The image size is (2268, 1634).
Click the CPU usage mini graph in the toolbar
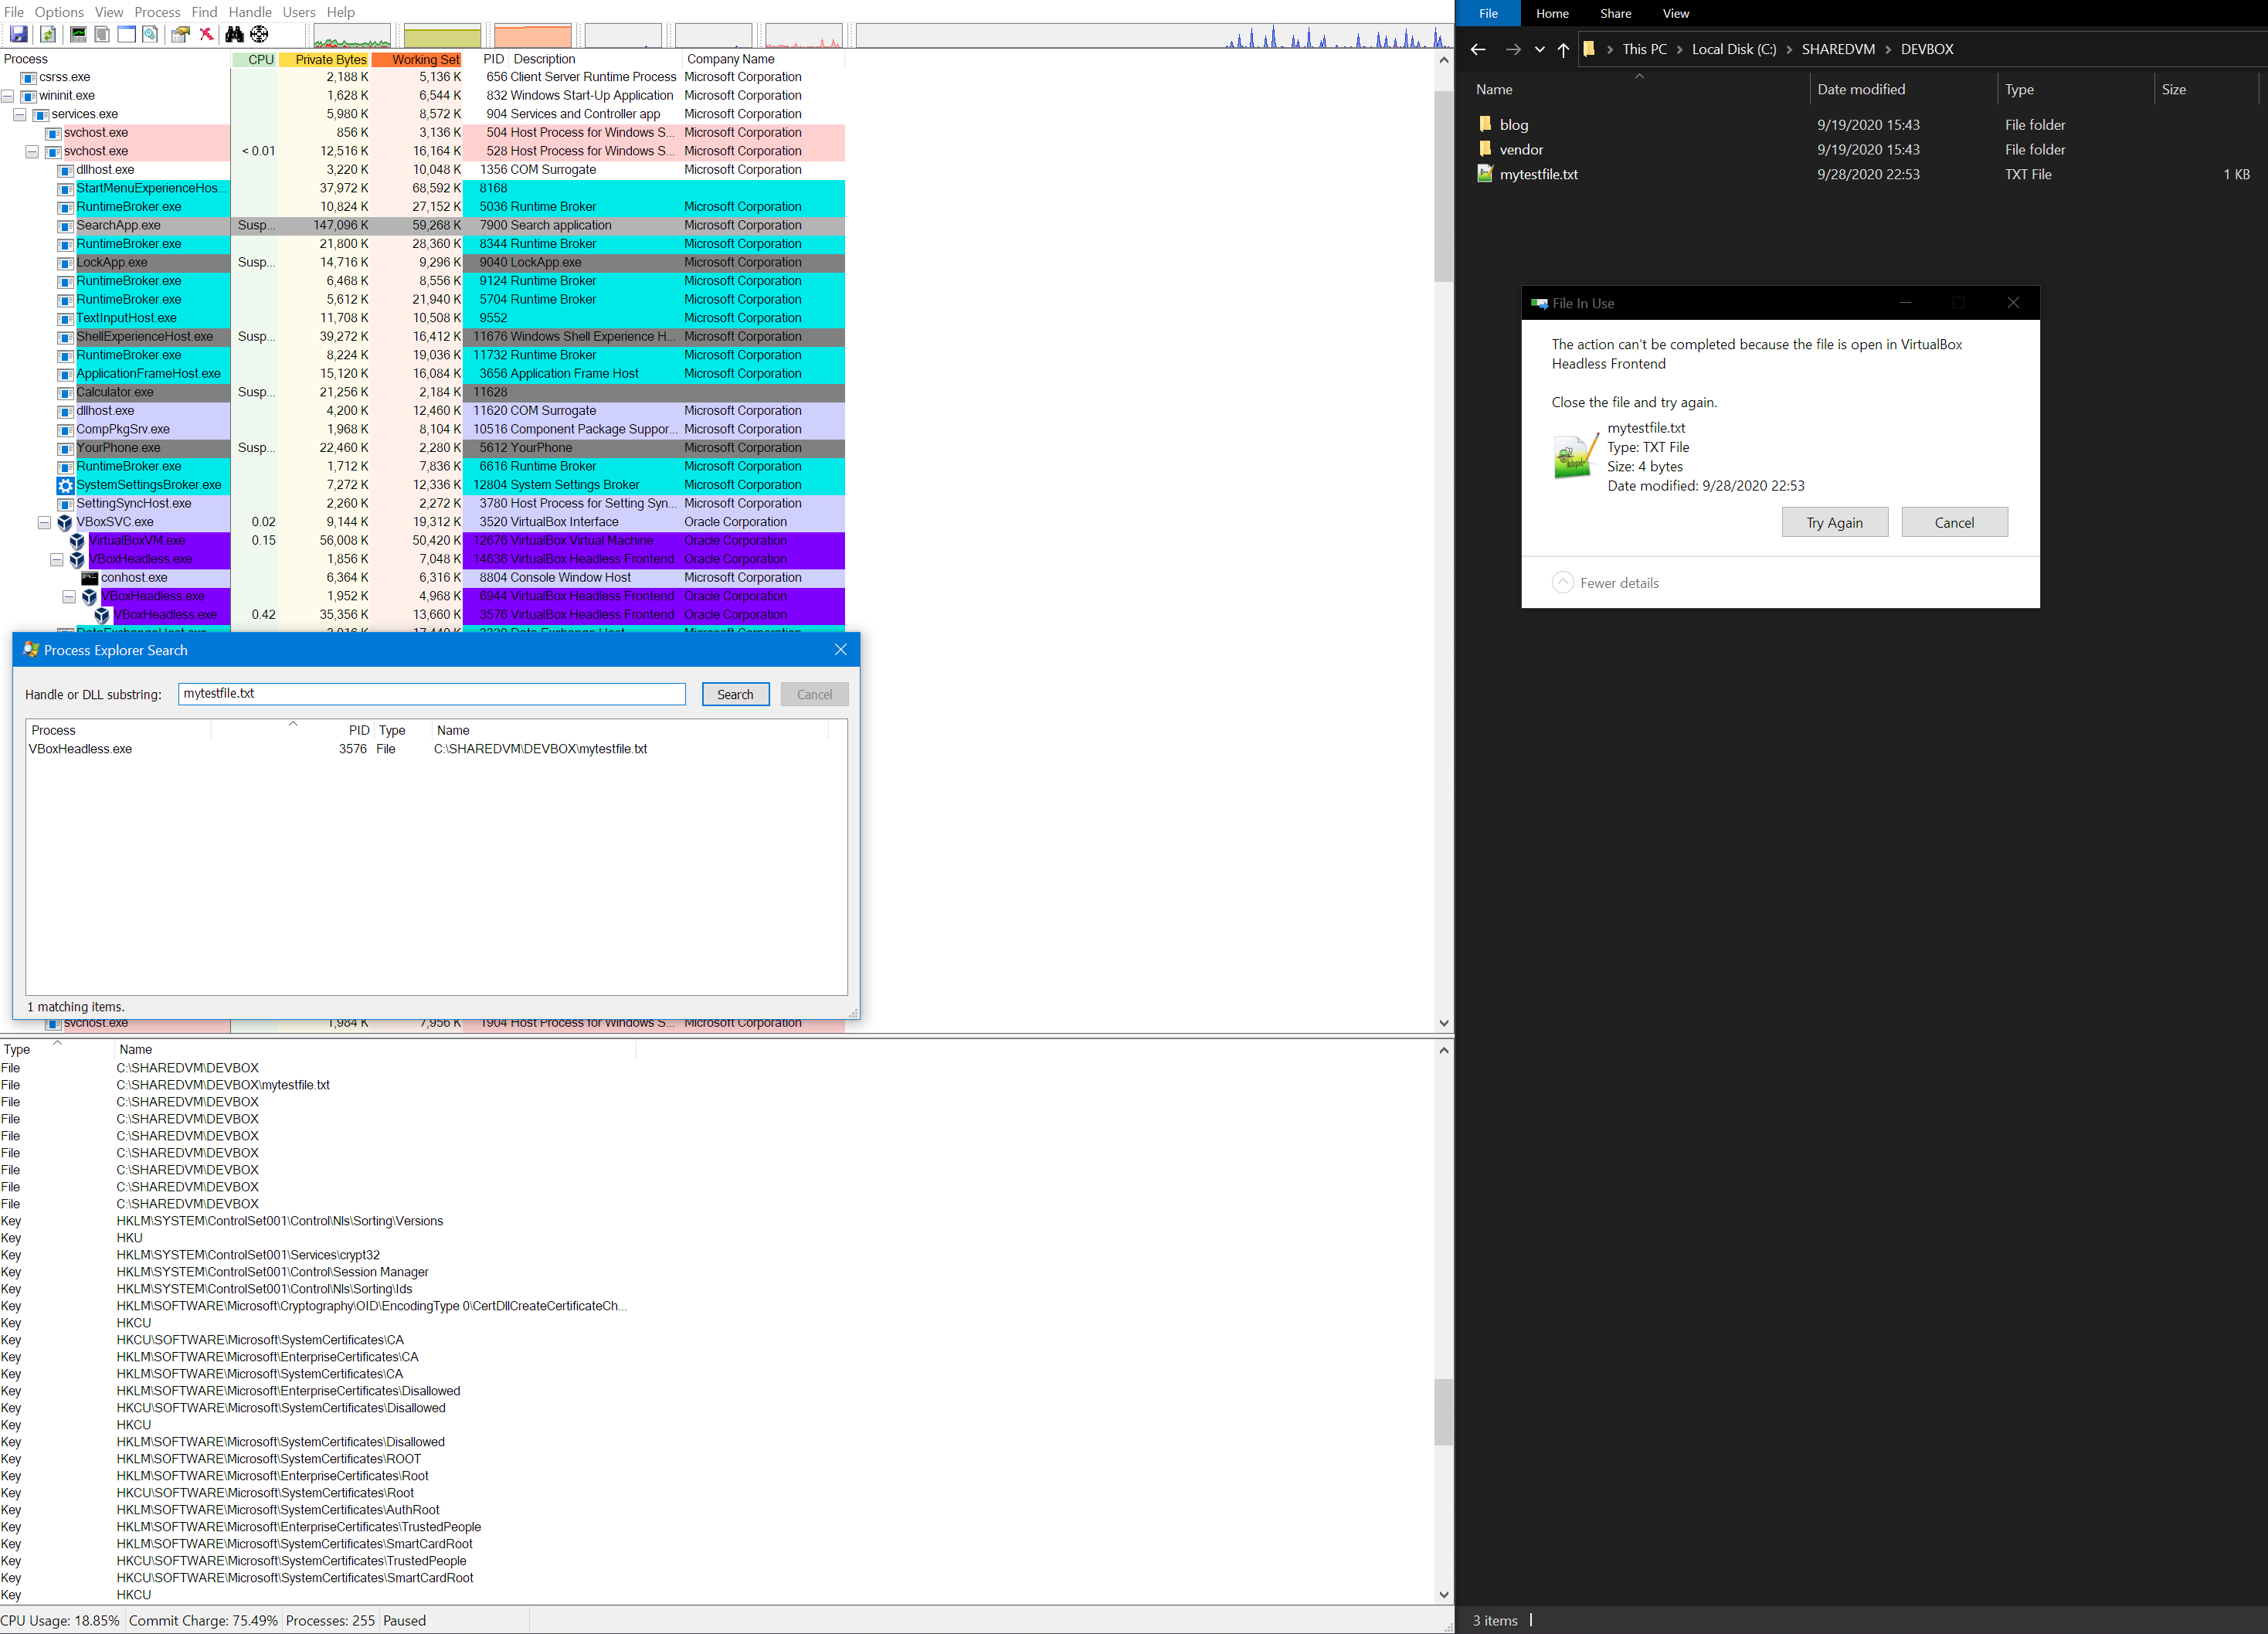click(x=352, y=36)
